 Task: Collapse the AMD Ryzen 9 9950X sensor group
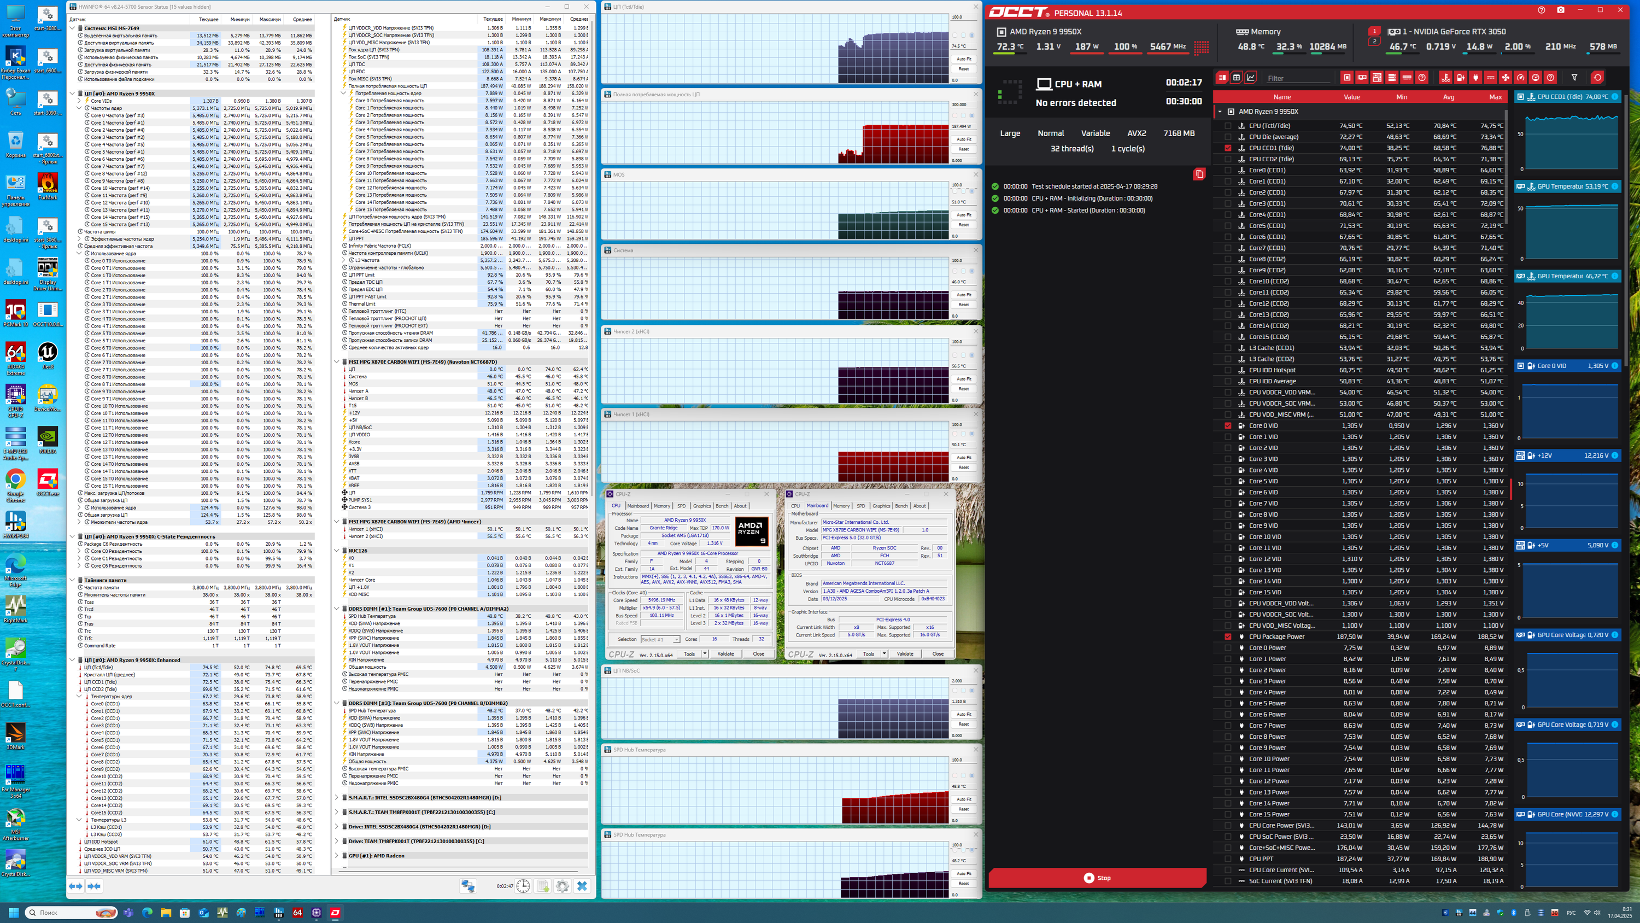click(x=1220, y=112)
